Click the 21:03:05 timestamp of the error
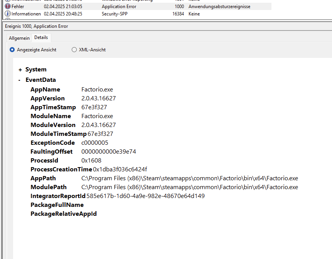 coord(63,7)
